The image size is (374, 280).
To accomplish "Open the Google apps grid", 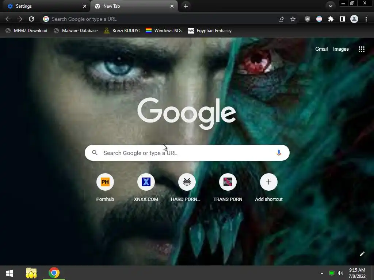I will click(362, 49).
